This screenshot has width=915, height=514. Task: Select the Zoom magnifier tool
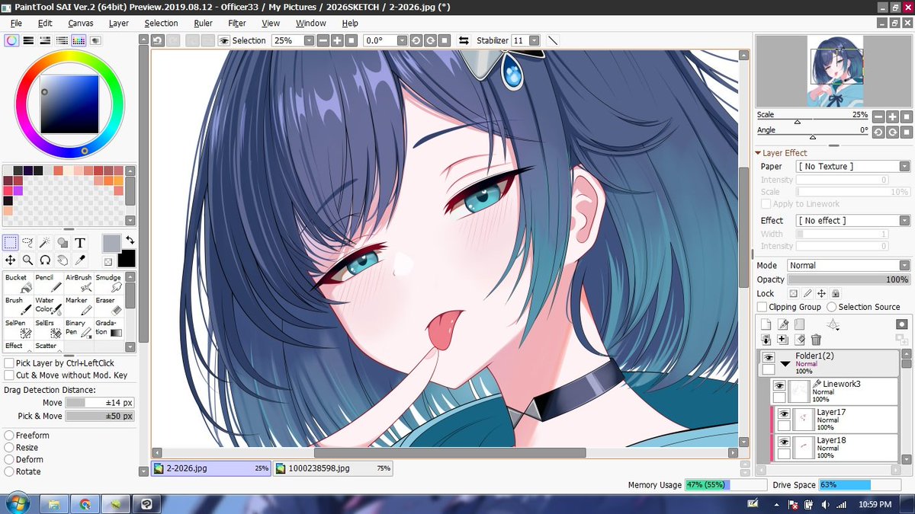pos(28,260)
